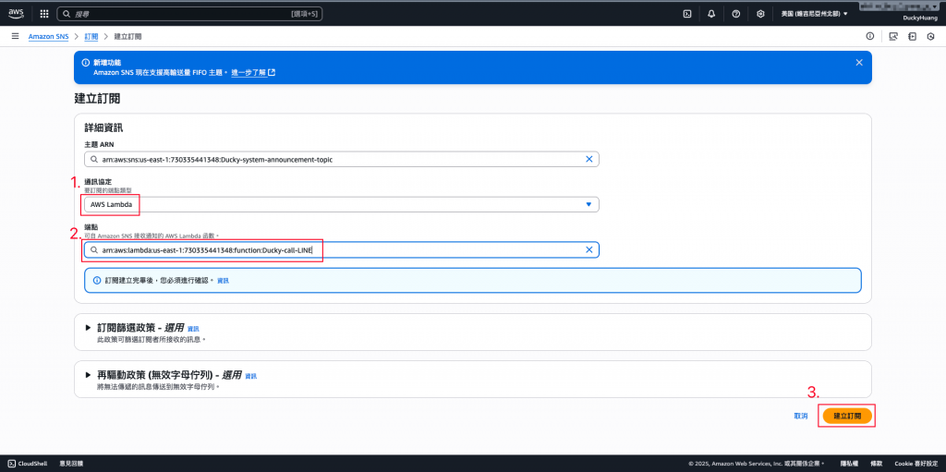Clear the 主題 ARN field
Screen dimensions: 946x472
pos(589,160)
